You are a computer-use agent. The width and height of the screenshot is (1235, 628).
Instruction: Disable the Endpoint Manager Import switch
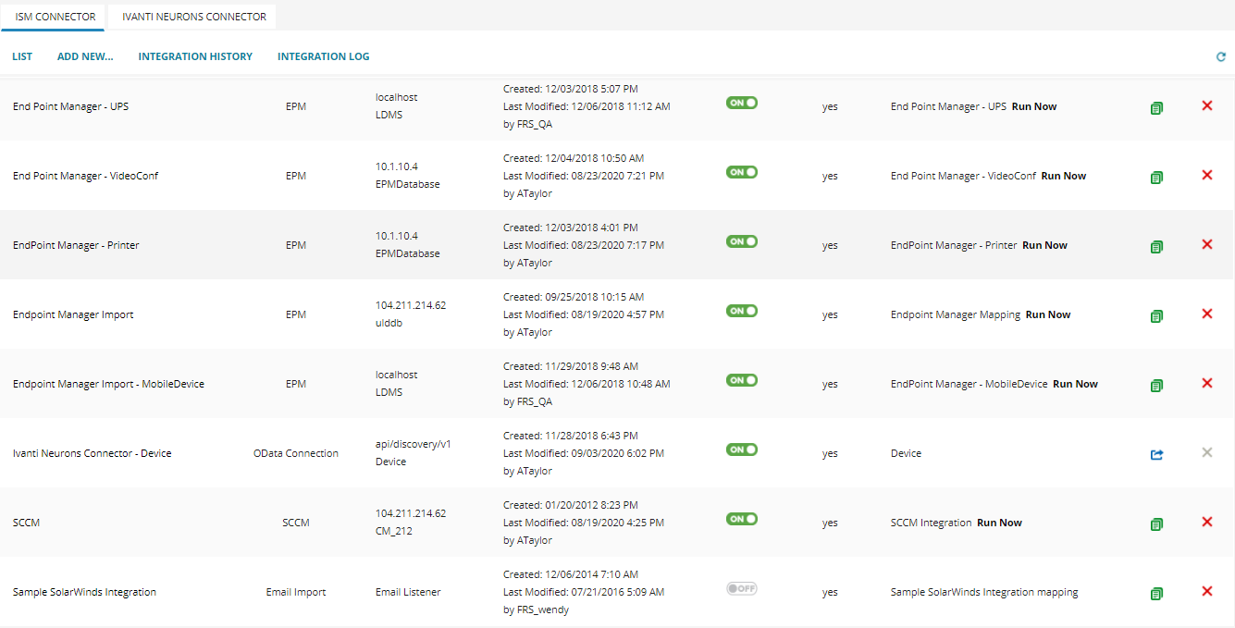click(742, 311)
